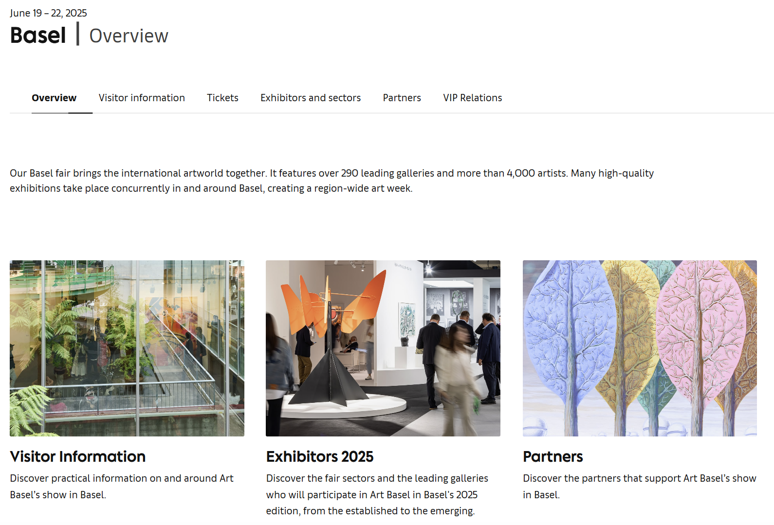Open the Visitor Information card heading

coord(77,456)
